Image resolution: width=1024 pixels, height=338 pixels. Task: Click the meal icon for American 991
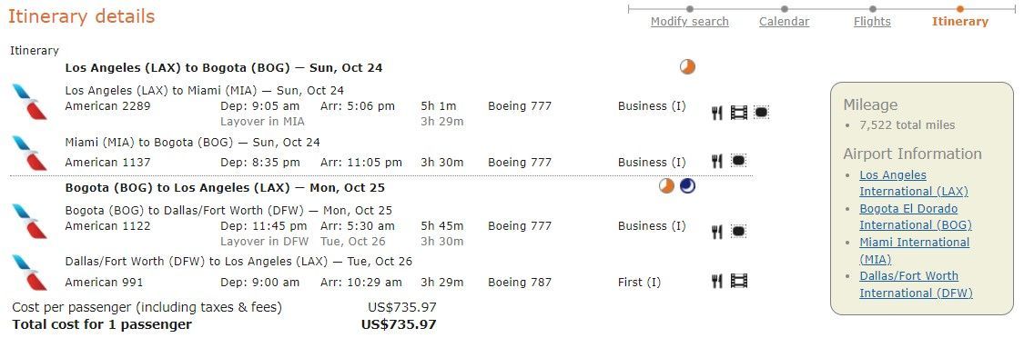[716, 282]
